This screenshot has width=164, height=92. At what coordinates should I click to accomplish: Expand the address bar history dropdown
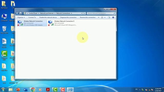[x=82, y=13]
